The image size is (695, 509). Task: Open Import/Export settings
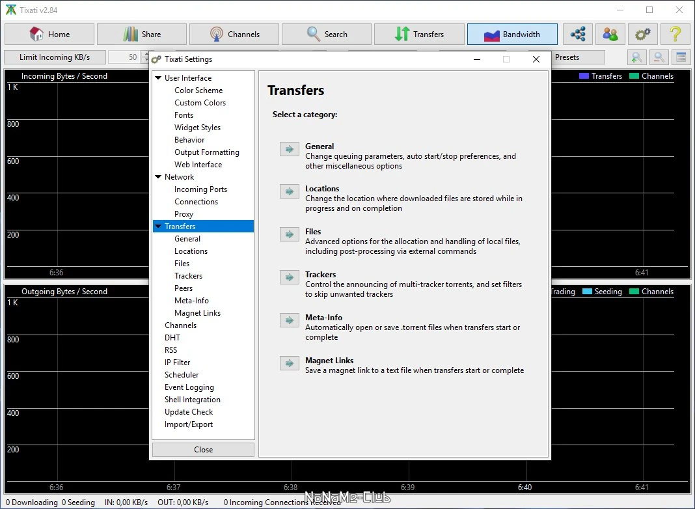tap(188, 425)
